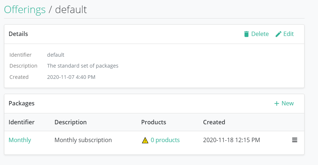The width and height of the screenshot is (318, 165).
Task: Click the Created column header
Action: tap(214, 122)
